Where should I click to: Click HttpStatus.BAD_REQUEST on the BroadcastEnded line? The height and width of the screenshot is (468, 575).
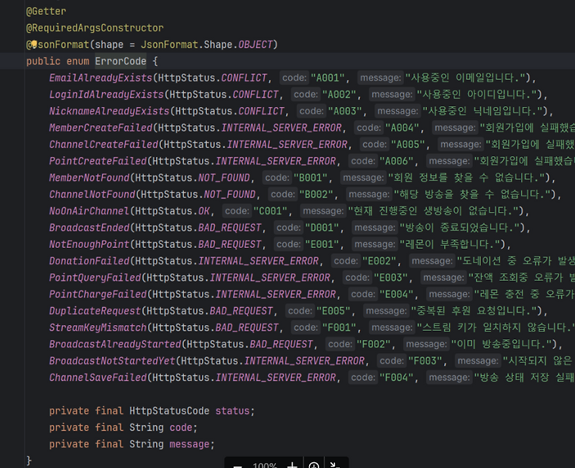click(x=200, y=227)
